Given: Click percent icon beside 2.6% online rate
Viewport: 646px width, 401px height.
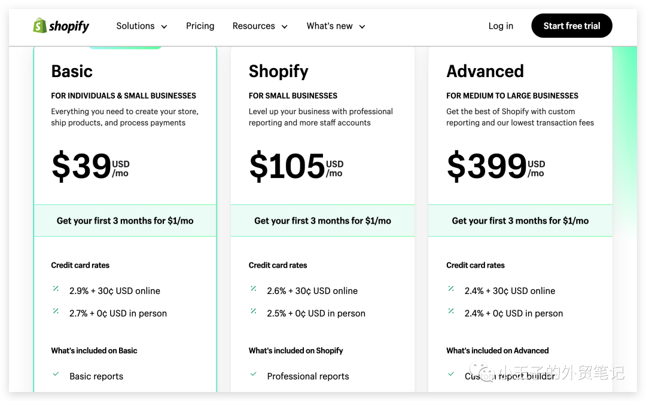Looking at the screenshot, I should click(x=254, y=289).
